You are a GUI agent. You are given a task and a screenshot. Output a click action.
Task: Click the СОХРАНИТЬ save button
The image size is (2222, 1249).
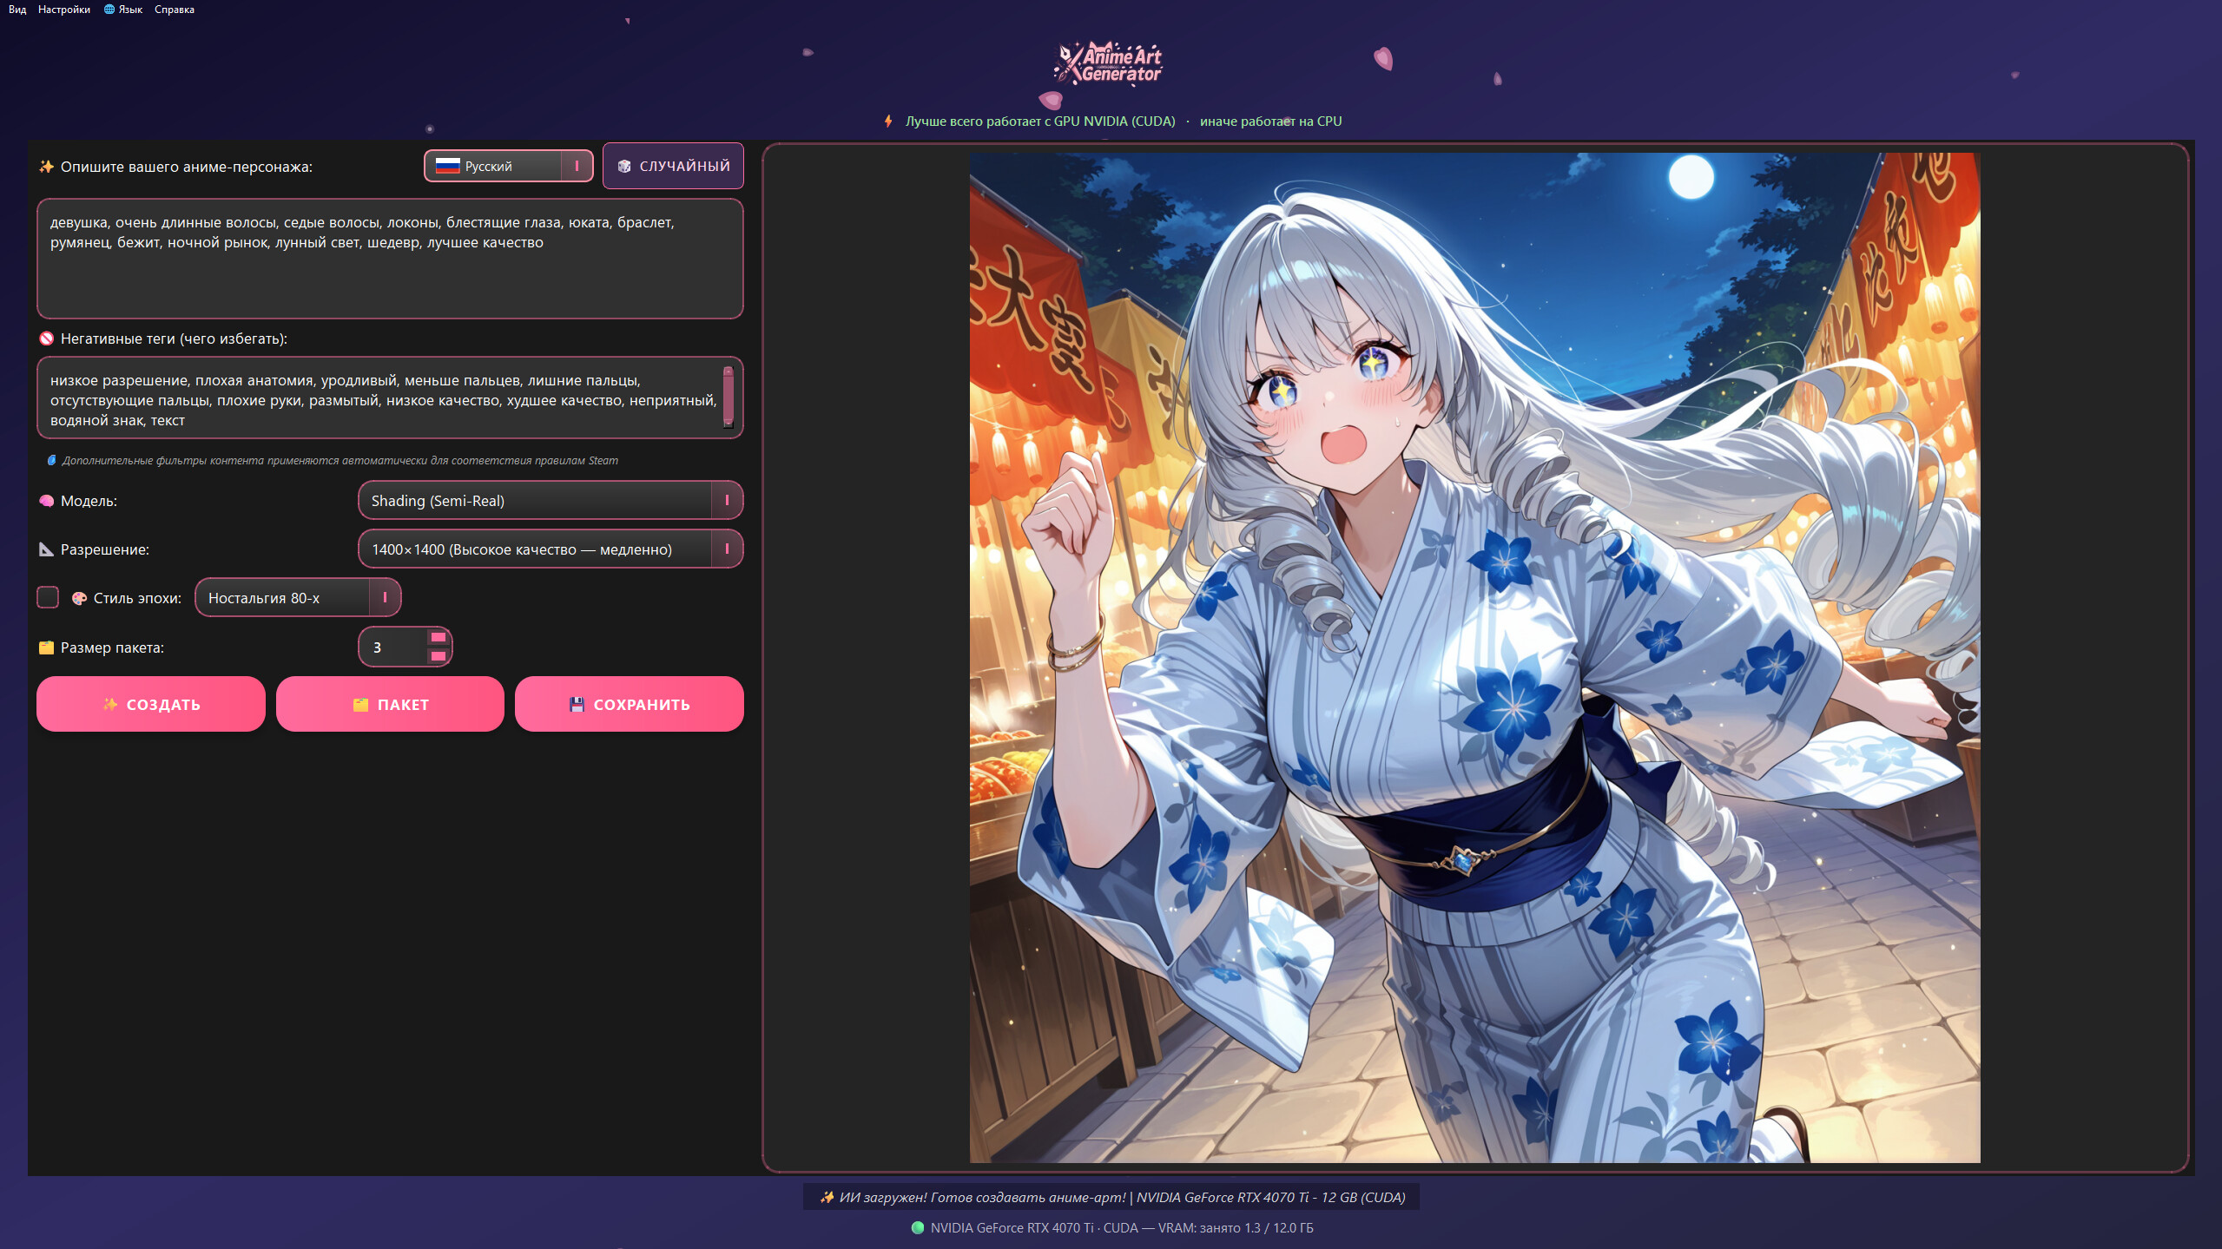pyautogui.click(x=630, y=704)
